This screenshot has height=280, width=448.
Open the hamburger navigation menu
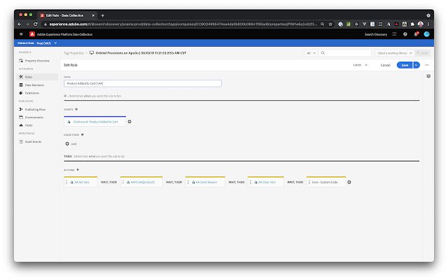click(21, 34)
